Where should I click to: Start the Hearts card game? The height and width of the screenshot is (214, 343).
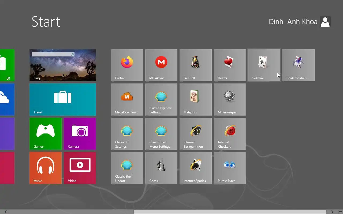click(x=230, y=65)
